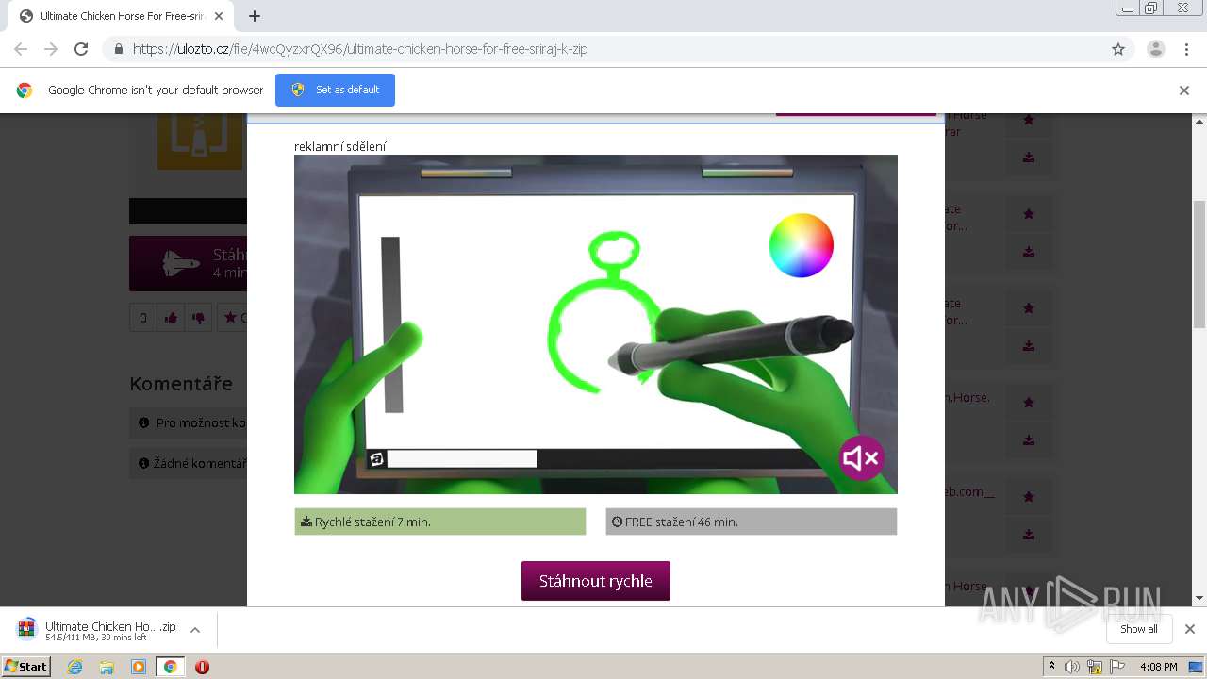Open Windows Start menu
This screenshot has height=679, width=1207.
pos(26,666)
